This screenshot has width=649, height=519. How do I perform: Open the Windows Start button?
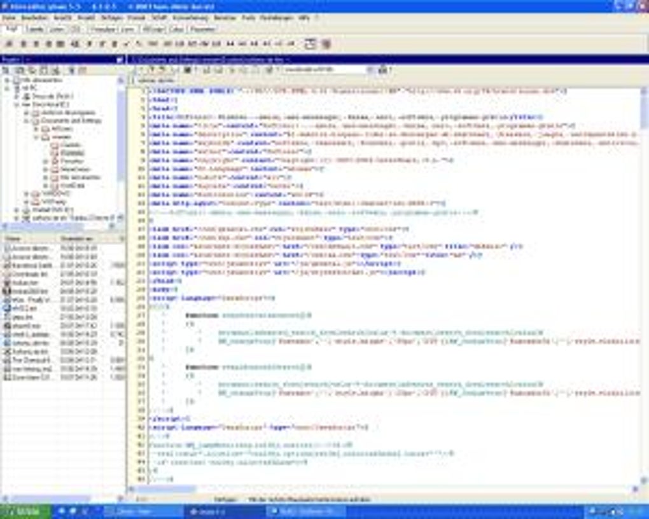click(x=25, y=511)
